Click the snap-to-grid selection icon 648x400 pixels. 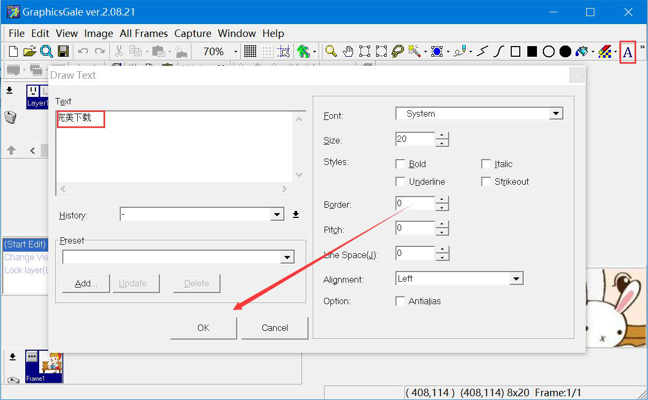[284, 51]
